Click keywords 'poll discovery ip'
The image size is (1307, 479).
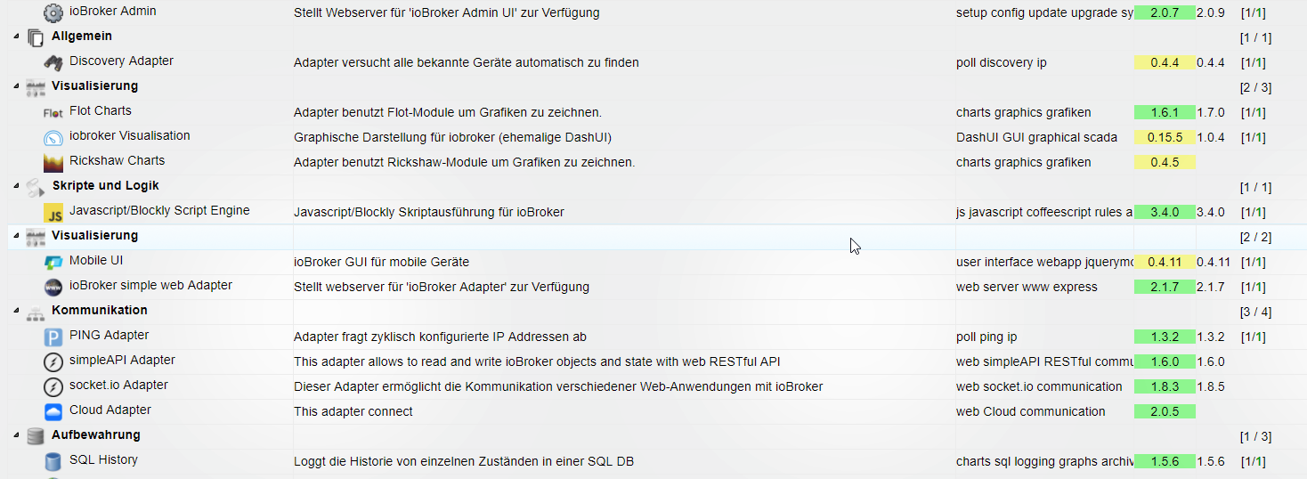point(1002,62)
